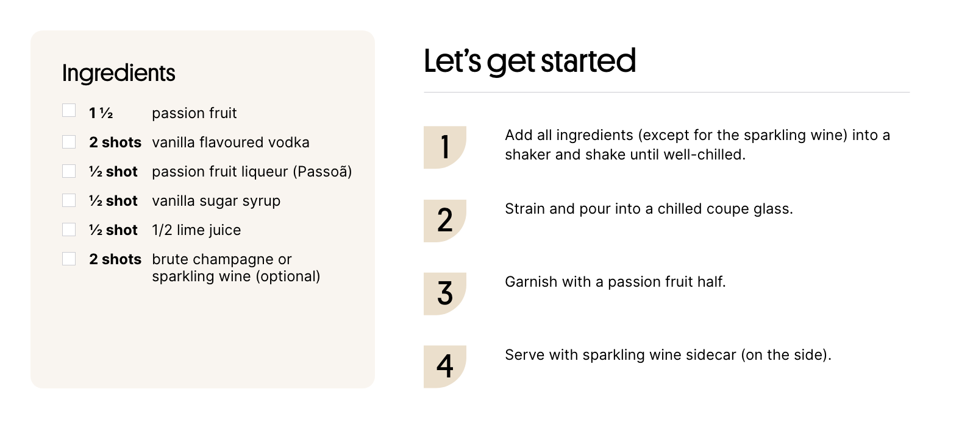Click the Ingredients heading
This screenshot has height=431, width=973.
[119, 74]
